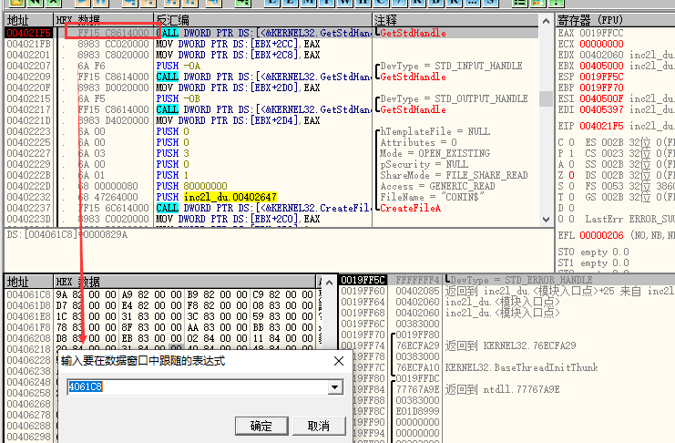The image size is (675, 443).
Task: Click the dump pane scrollbar up arrow
Action: [329, 283]
